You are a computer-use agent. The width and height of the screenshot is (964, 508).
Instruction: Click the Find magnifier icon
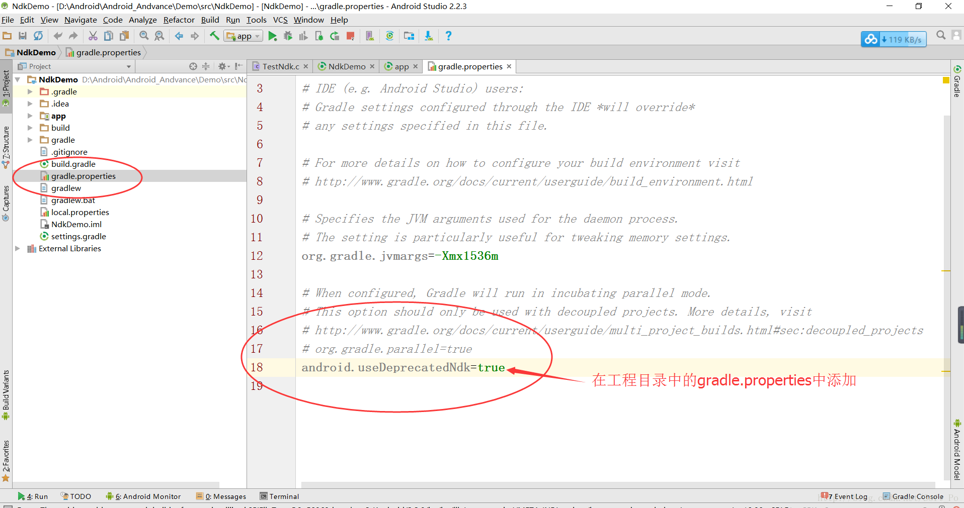tap(144, 36)
